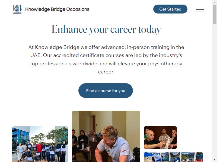Open the hamburger menu icon
The image size is (217, 162).
(200, 9)
